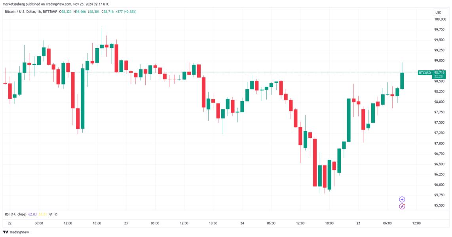Click the purple RSI value 62.03
Viewport: 452px width, 237px height.
(32, 214)
